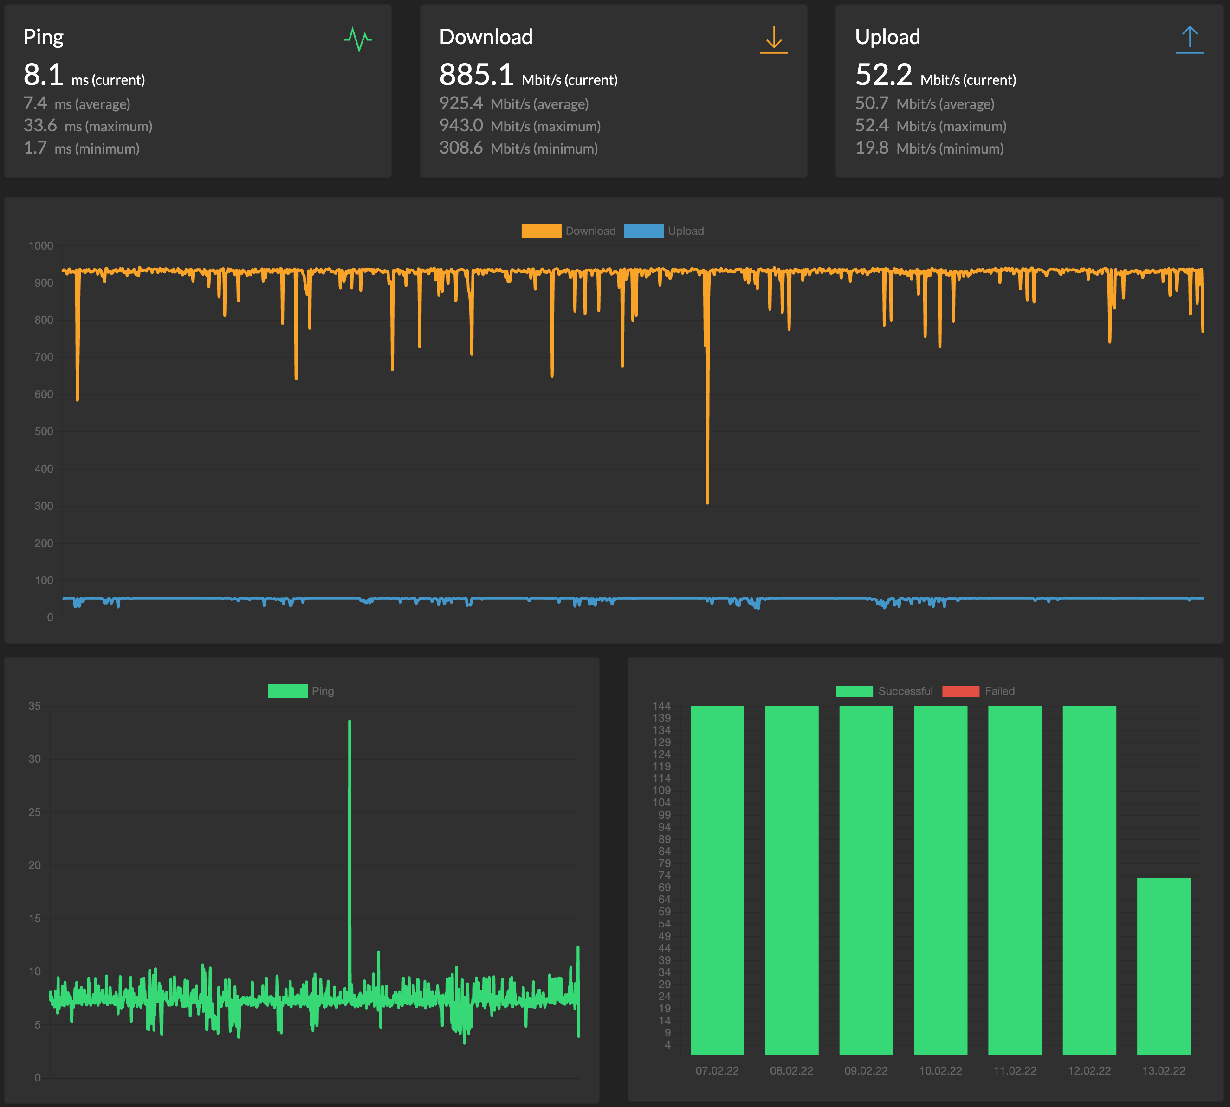Click the 08.02.22 successful tests bar

(x=791, y=880)
